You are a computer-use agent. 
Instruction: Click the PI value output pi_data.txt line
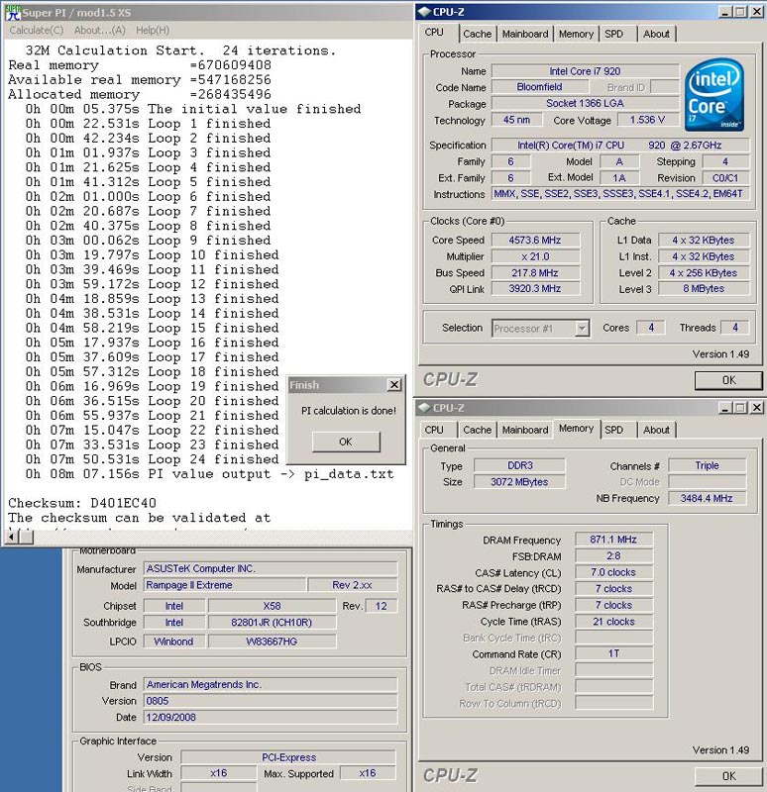click(209, 474)
